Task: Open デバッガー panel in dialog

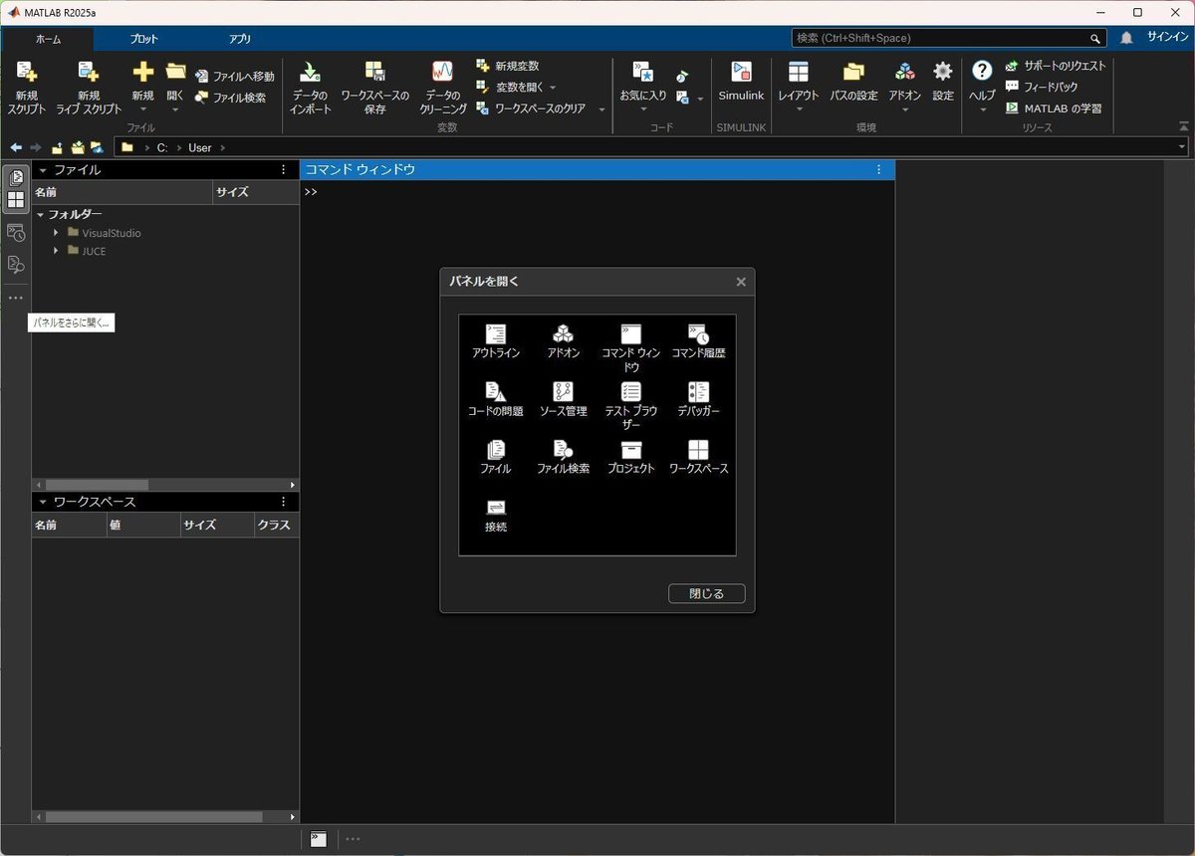Action: [698, 399]
